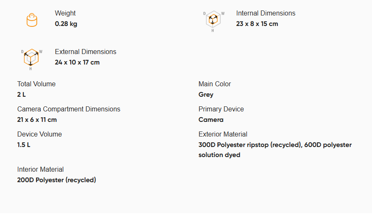Image resolution: width=372 pixels, height=214 pixels.
Task: Click the 24 x 10 x 17 cm value
Action: pos(77,62)
